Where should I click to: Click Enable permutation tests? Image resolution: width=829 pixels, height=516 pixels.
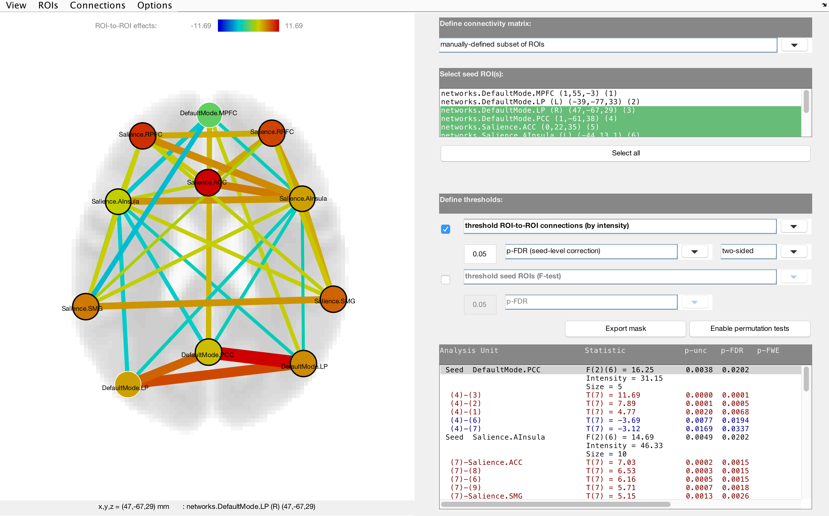tap(749, 328)
